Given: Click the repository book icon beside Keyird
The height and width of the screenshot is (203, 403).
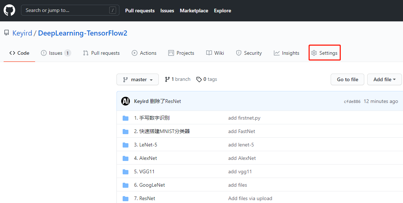Looking at the screenshot, I should tap(7, 33).
